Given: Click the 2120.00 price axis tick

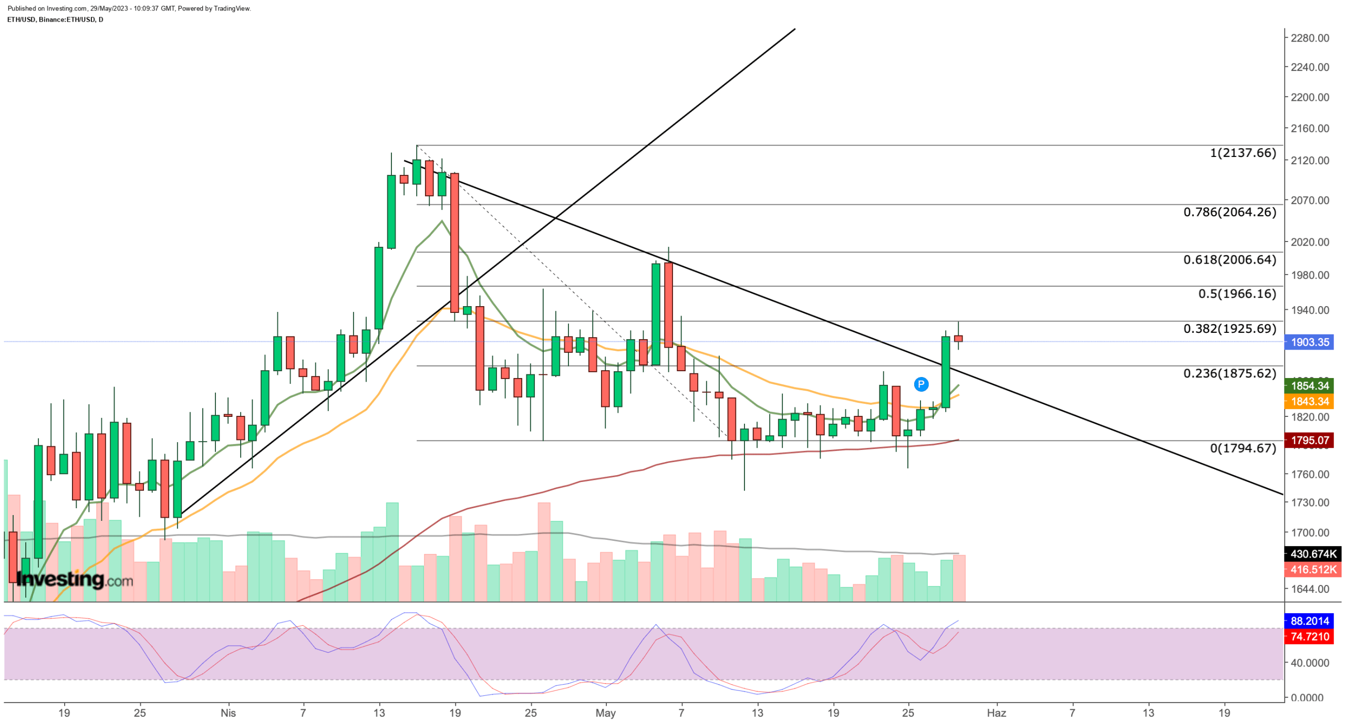Looking at the screenshot, I should pos(1310,160).
